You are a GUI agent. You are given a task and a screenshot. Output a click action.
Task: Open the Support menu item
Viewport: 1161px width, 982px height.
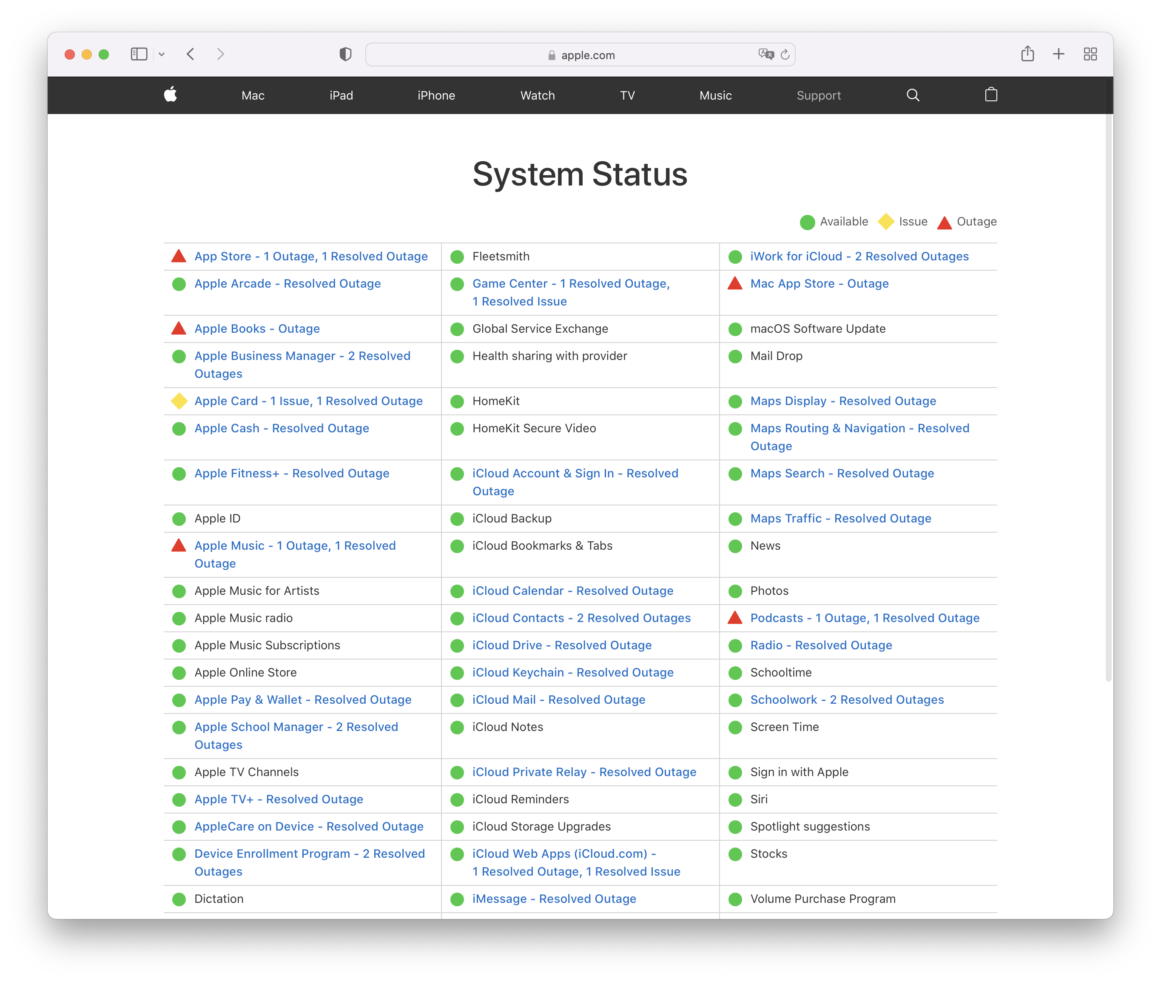click(818, 95)
